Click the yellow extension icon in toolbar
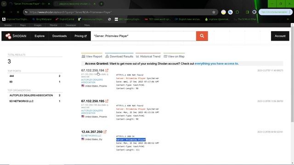The image size is (294, 165). click(223, 12)
